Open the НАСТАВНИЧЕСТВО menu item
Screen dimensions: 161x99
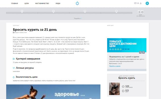[x=42, y=4]
